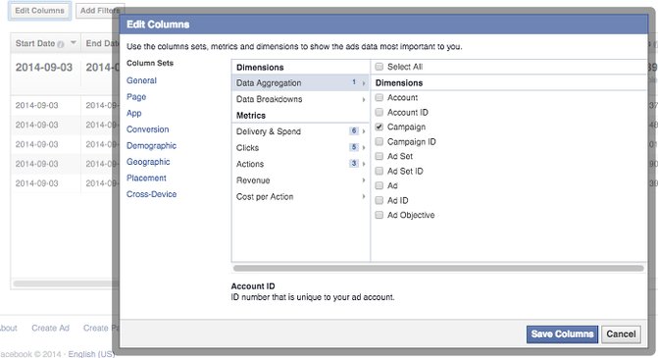Click the Edit Columns button behind dialog

[39, 11]
